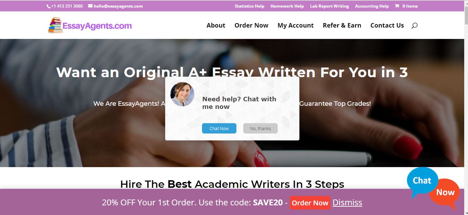Start chat with Chat Now button
Viewport: 468px width, 215px height.
point(219,128)
